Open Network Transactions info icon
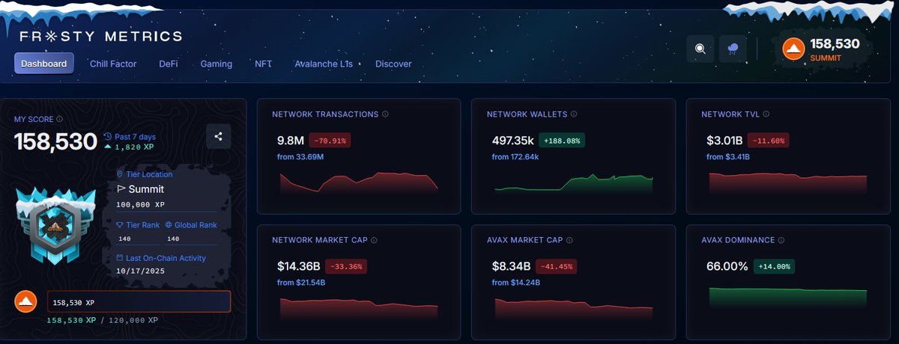Image resolution: width=899 pixels, height=344 pixels. 386,114
